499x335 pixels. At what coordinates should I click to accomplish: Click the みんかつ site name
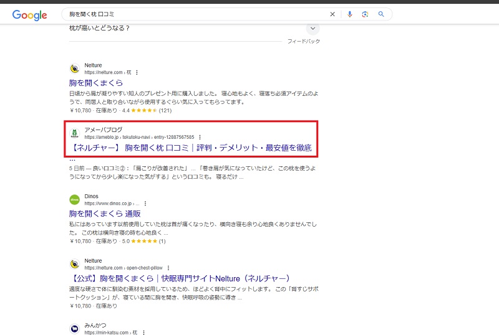pos(95,325)
